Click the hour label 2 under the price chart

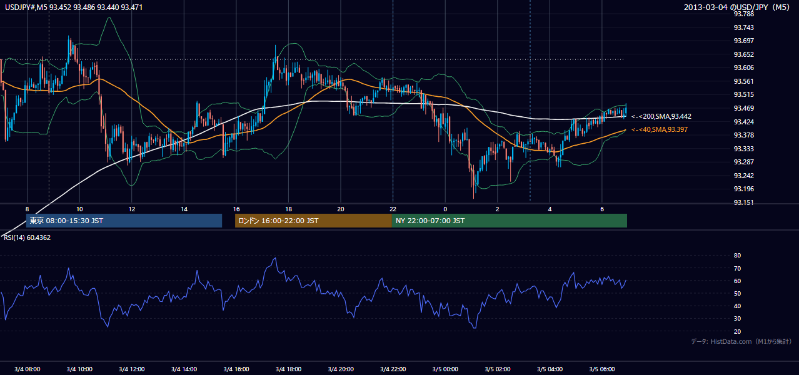click(497, 209)
